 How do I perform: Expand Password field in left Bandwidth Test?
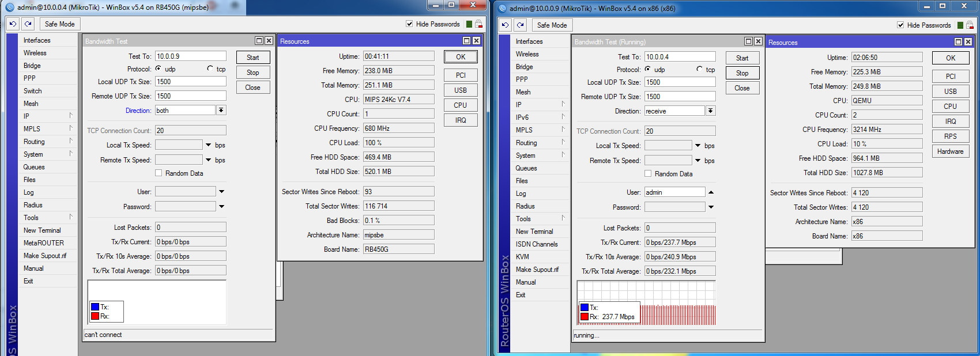(221, 206)
